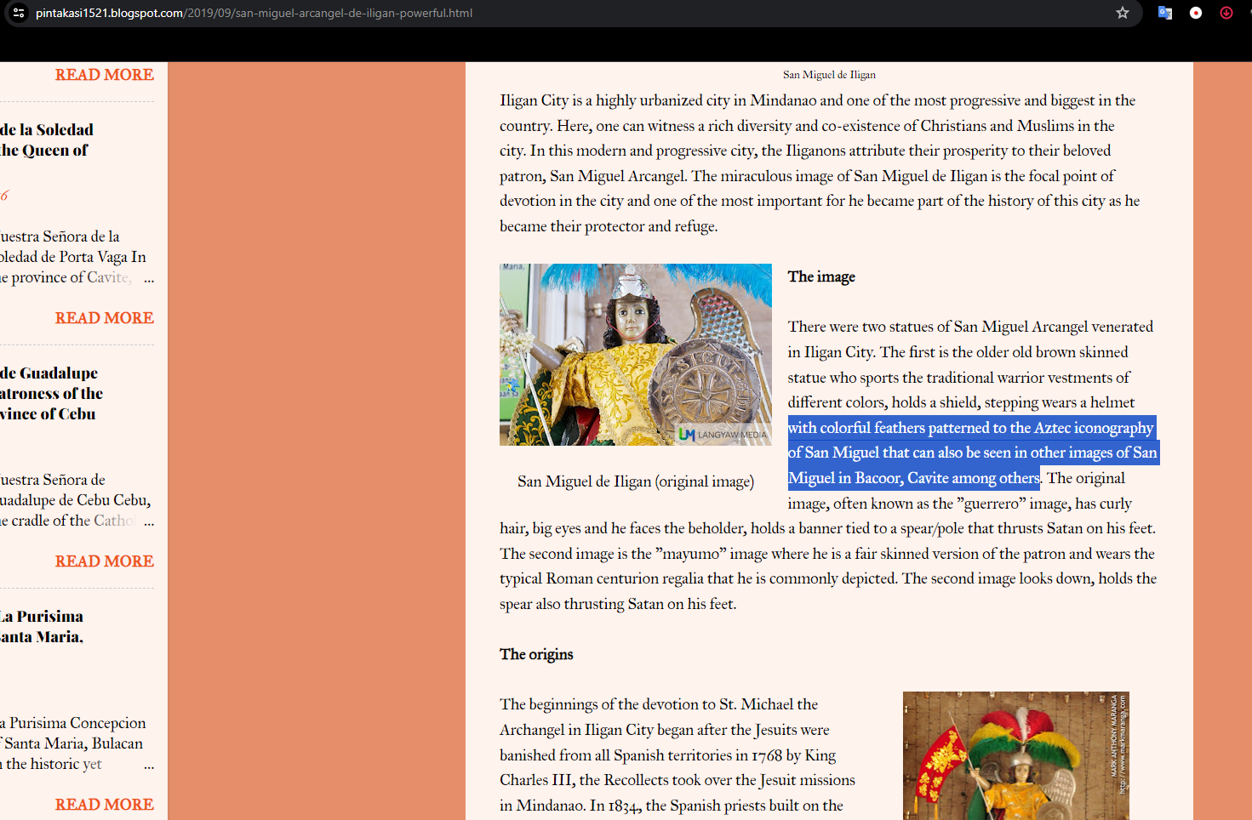The image size is (1252, 820).
Task: Click the sidebar excerpt 'a Purisima Concepcion'
Action: coord(73,723)
